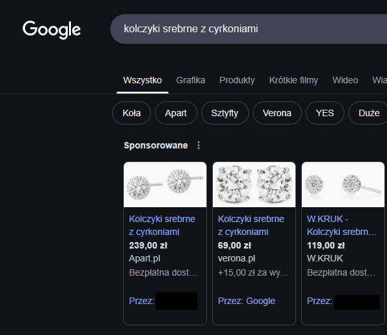Click the W.KRUK - Kolczyki srebrne title link
This screenshot has width=387, height=335.
tap(341, 225)
